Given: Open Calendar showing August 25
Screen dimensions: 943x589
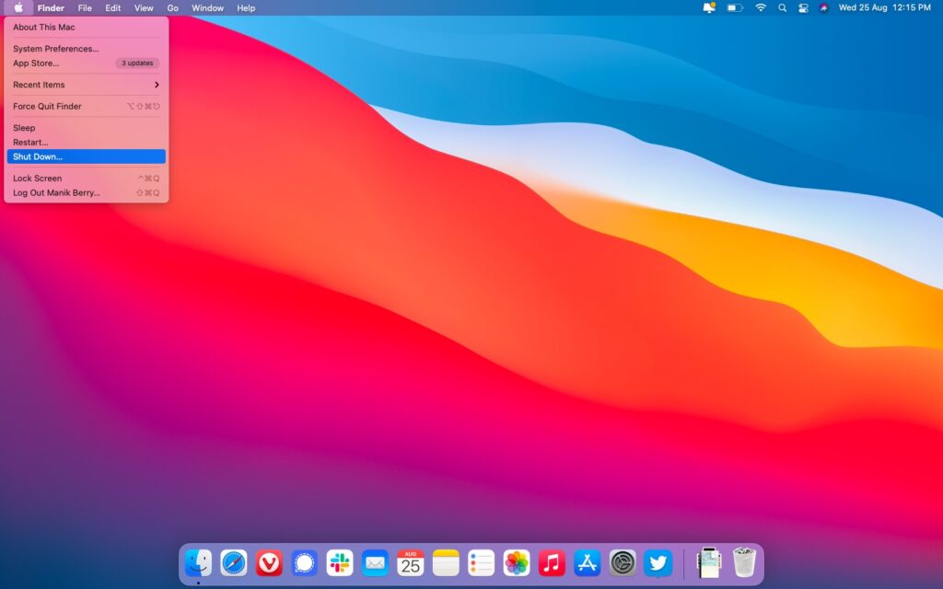Looking at the screenshot, I should [410, 562].
